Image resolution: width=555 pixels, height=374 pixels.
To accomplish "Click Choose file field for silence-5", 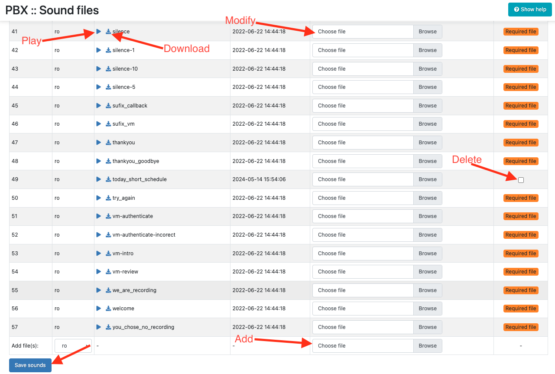I will tap(363, 87).
